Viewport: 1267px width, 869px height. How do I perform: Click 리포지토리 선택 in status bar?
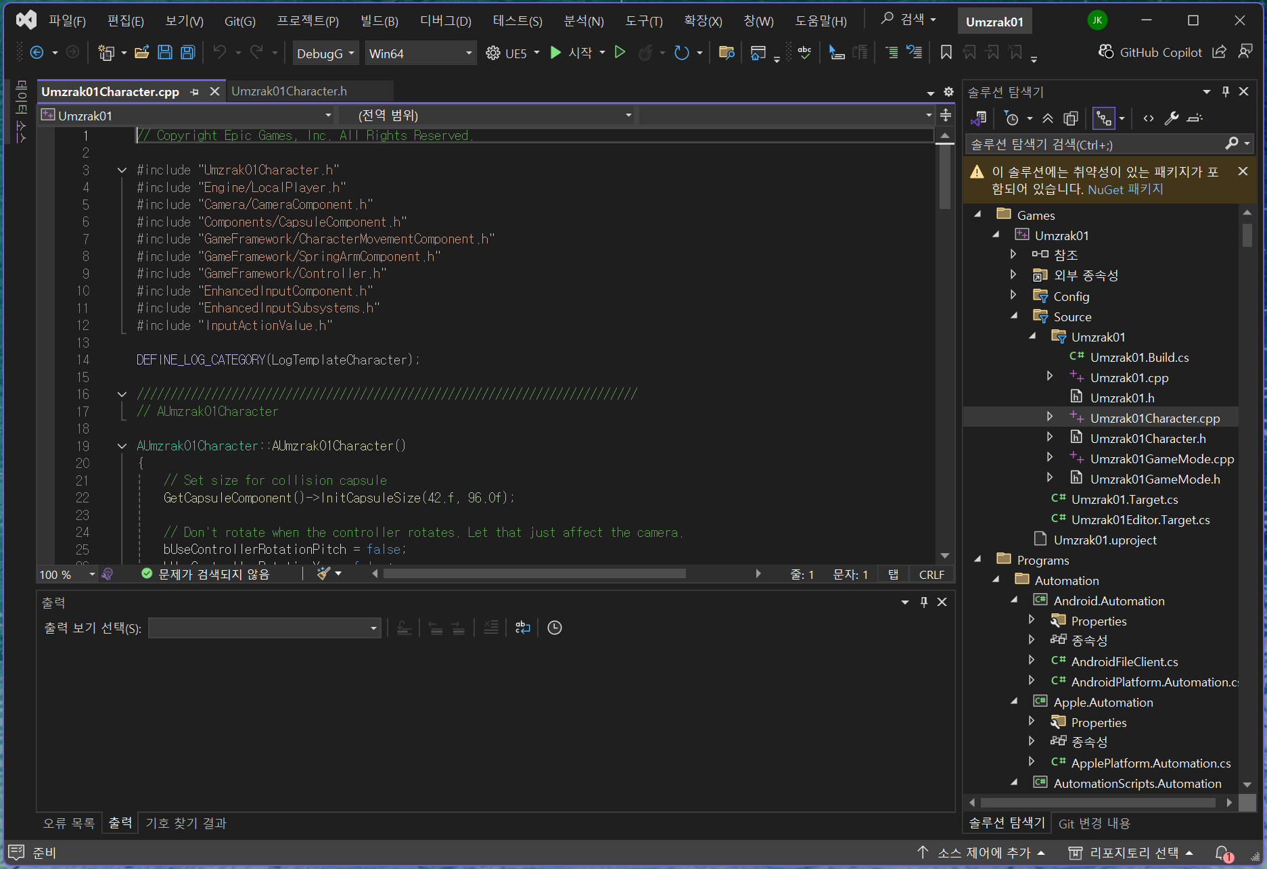1131,853
